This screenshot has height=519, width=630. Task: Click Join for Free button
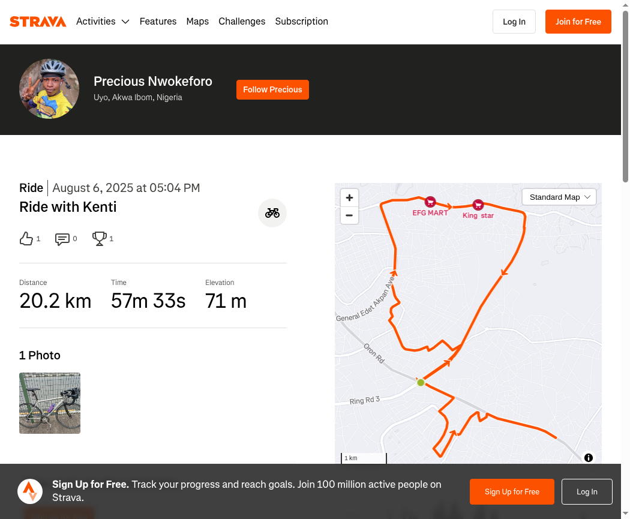[x=578, y=22]
